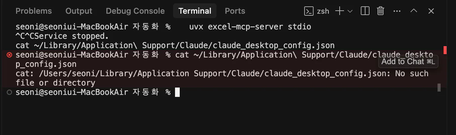
Task: Open the Debug Console tab
Action: (x=135, y=11)
